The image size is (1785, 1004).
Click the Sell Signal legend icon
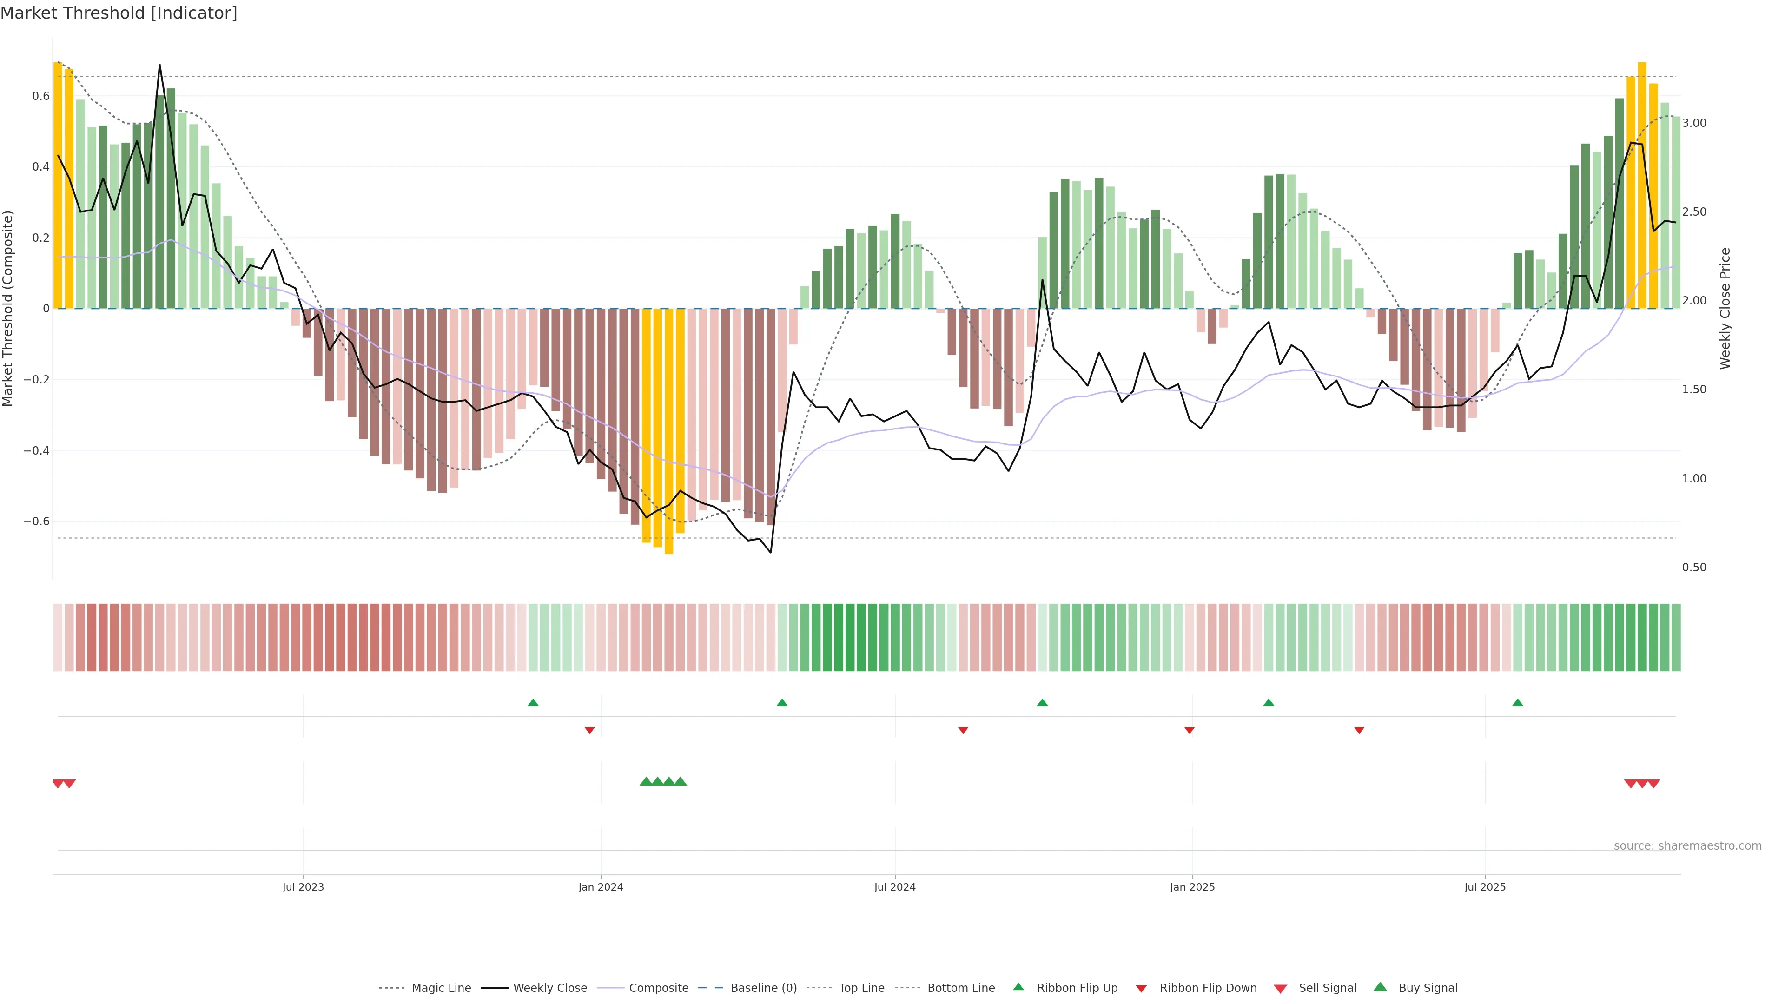pyautogui.click(x=1281, y=988)
